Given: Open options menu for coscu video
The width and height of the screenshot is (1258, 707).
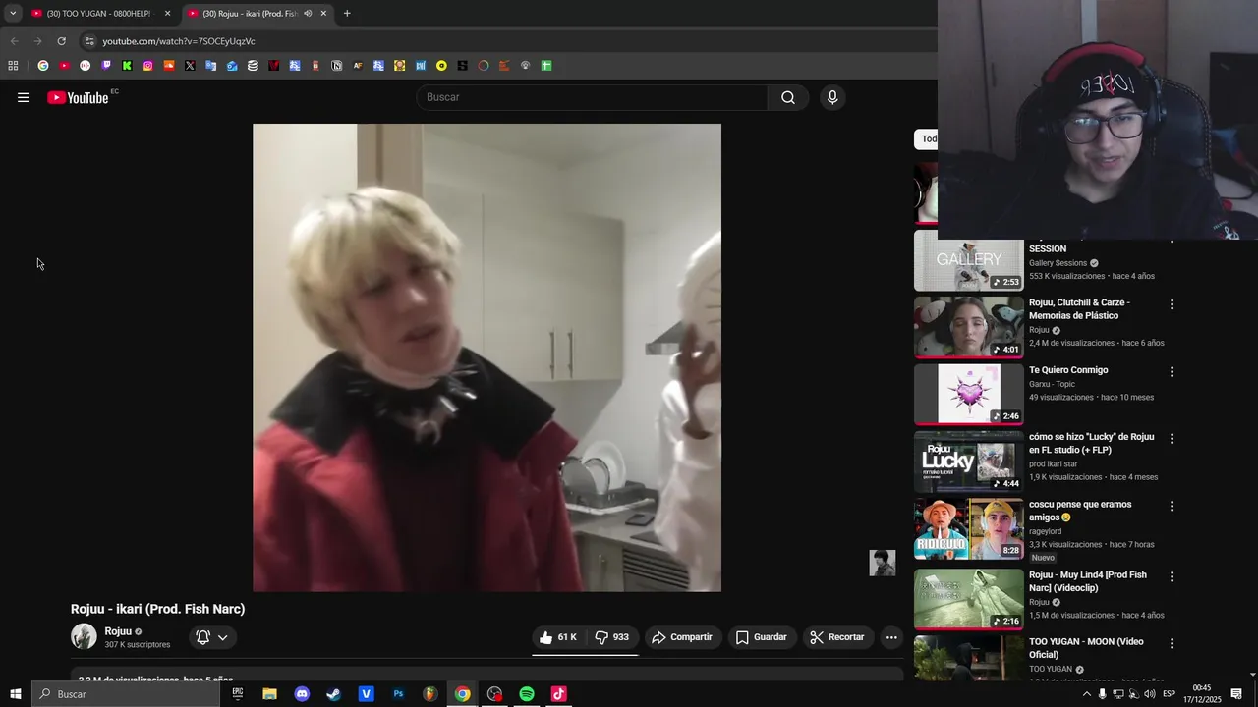Looking at the screenshot, I should 1172,506.
